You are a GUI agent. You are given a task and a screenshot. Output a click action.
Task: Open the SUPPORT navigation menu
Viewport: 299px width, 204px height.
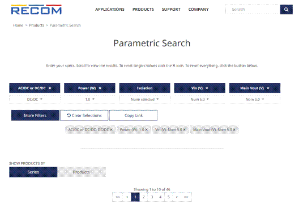171,10
